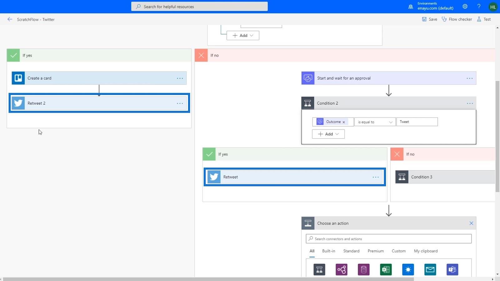Click the Search connectors and actions field
The width and height of the screenshot is (500, 281).
[x=389, y=239]
